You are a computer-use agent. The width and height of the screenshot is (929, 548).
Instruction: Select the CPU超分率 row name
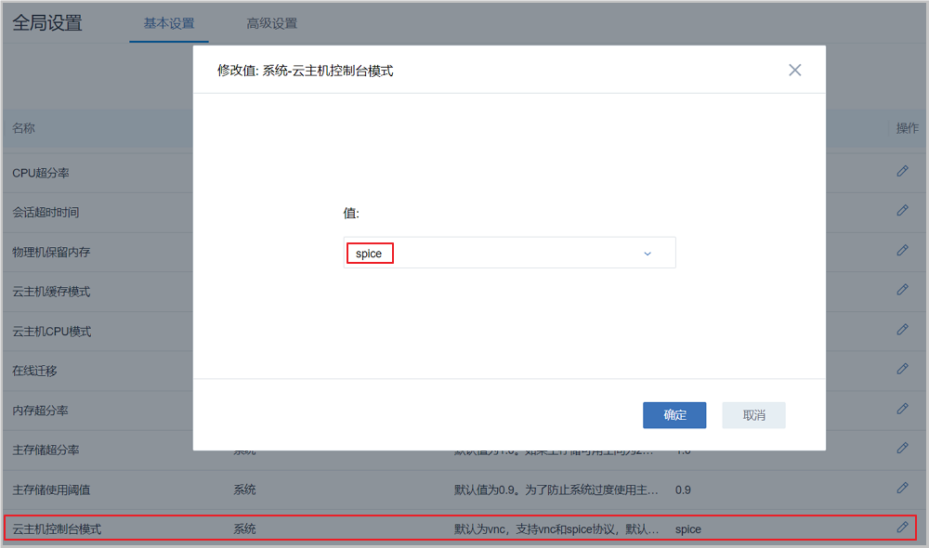coord(41,173)
